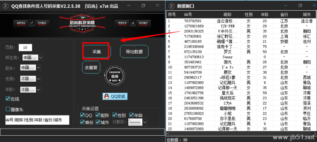Sort by 序号 column header
Viewport: 317px width, 142px height.
tap(172, 15)
